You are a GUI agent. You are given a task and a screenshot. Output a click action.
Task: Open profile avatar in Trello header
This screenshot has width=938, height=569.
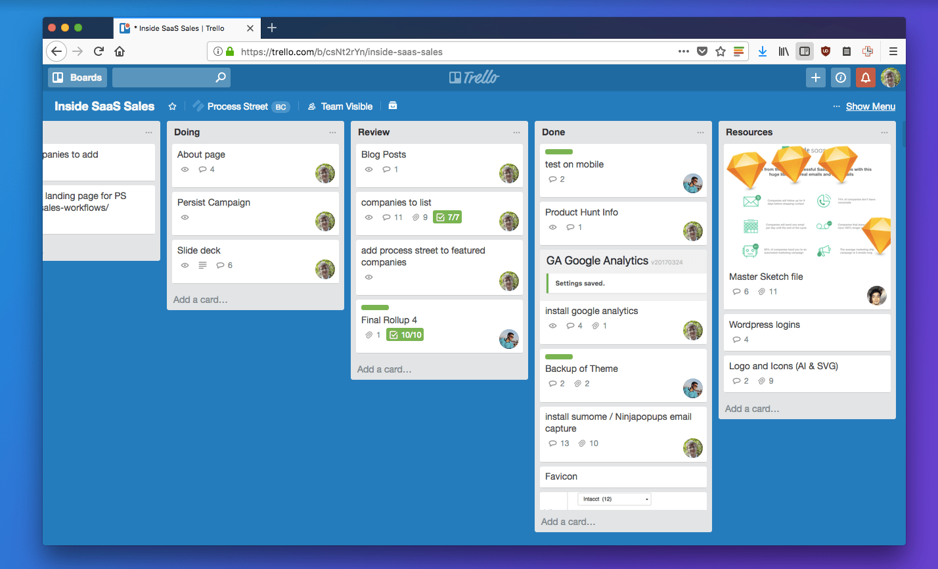point(891,78)
